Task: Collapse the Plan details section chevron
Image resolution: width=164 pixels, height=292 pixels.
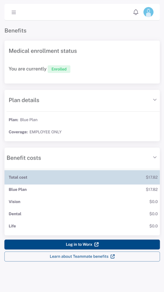Action: click(155, 100)
